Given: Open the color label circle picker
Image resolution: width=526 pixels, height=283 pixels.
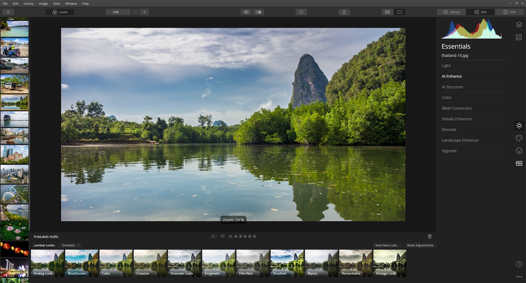Looking at the screenshot, I should pos(214,236).
